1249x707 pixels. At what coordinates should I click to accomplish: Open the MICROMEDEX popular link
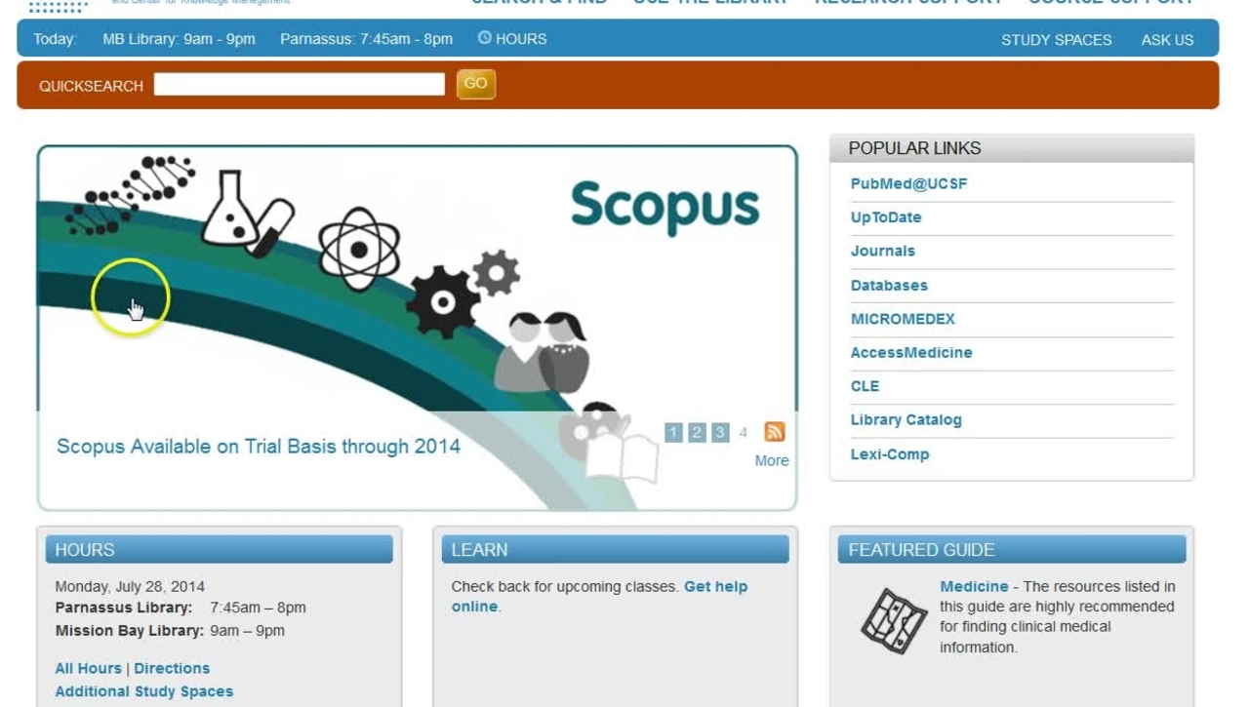(x=903, y=319)
